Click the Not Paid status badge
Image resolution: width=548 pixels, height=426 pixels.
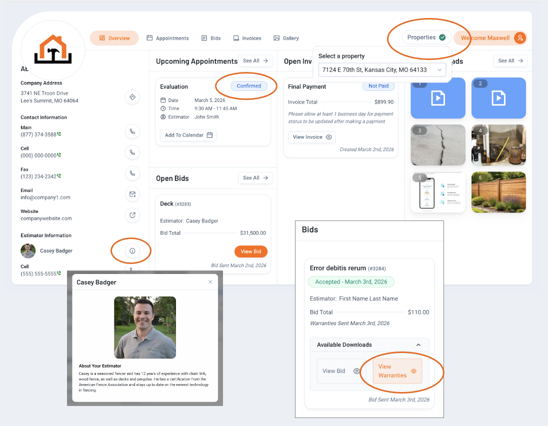point(378,86)
